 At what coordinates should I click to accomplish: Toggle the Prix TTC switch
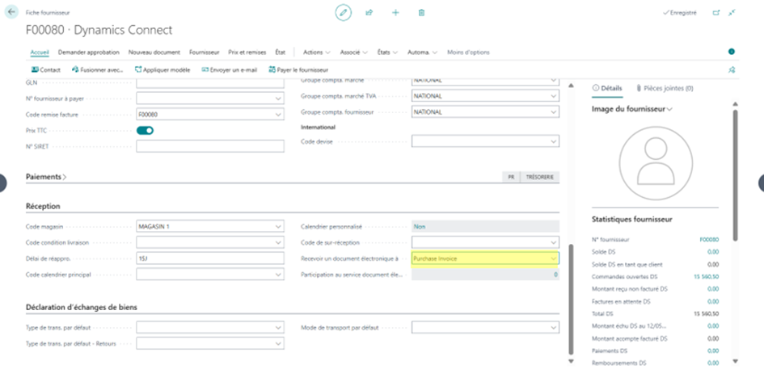click(x=146, y=130)
